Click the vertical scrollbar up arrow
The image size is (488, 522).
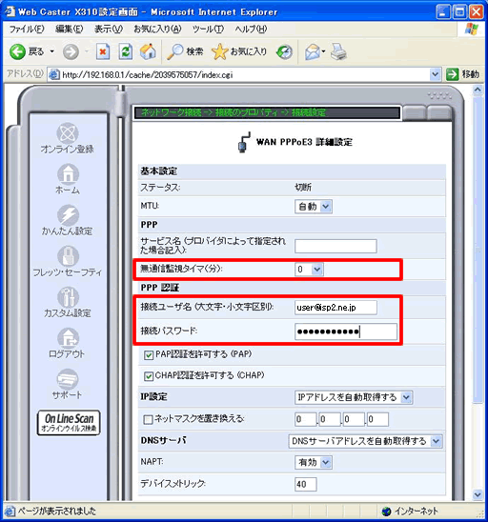pyautogui.click(x=478, y=90)
